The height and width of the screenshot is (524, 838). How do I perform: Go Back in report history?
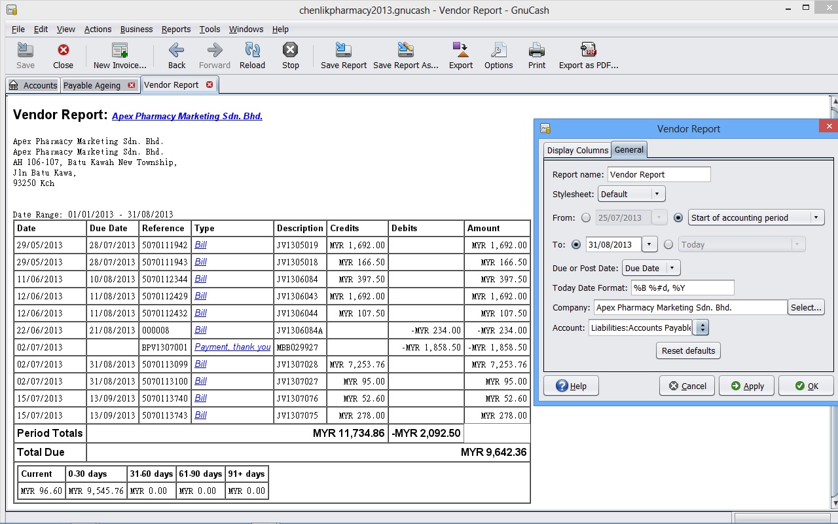pos(177,56)
